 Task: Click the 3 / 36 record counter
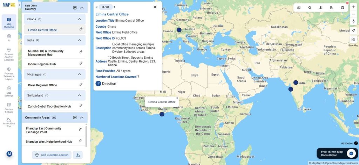pos(106,7)
